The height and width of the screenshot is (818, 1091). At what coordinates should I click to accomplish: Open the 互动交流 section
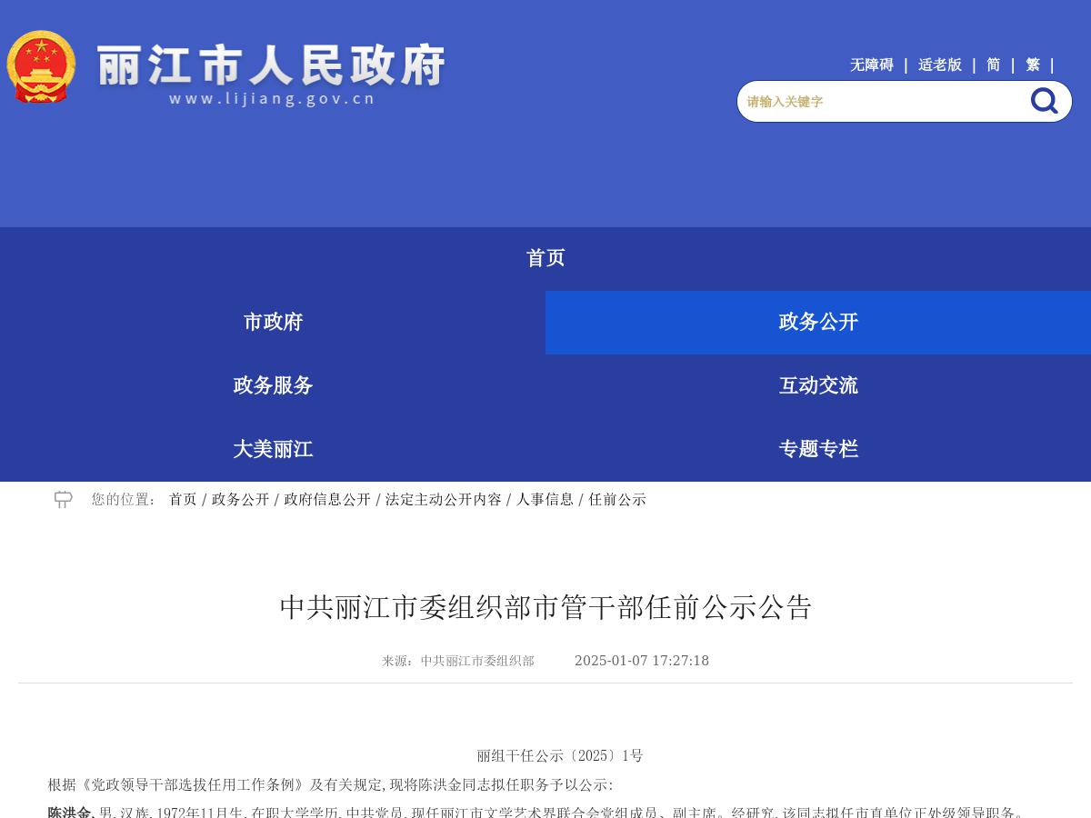[x=818, y=385]
